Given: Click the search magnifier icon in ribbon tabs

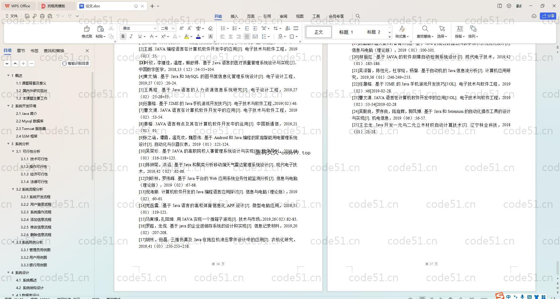Looking at the screenshot, I should [x=358, y=16].
